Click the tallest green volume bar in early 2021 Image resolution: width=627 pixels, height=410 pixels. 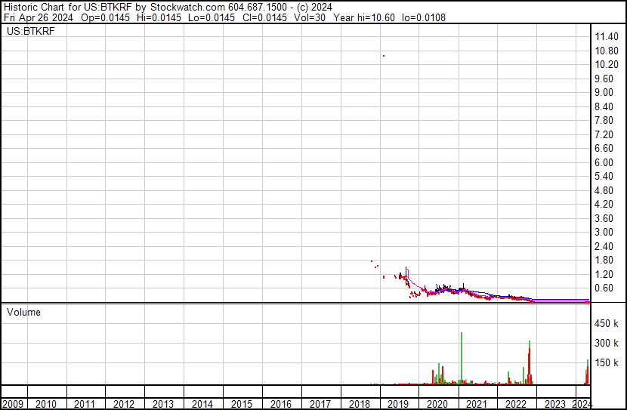(x=462, y=359)
